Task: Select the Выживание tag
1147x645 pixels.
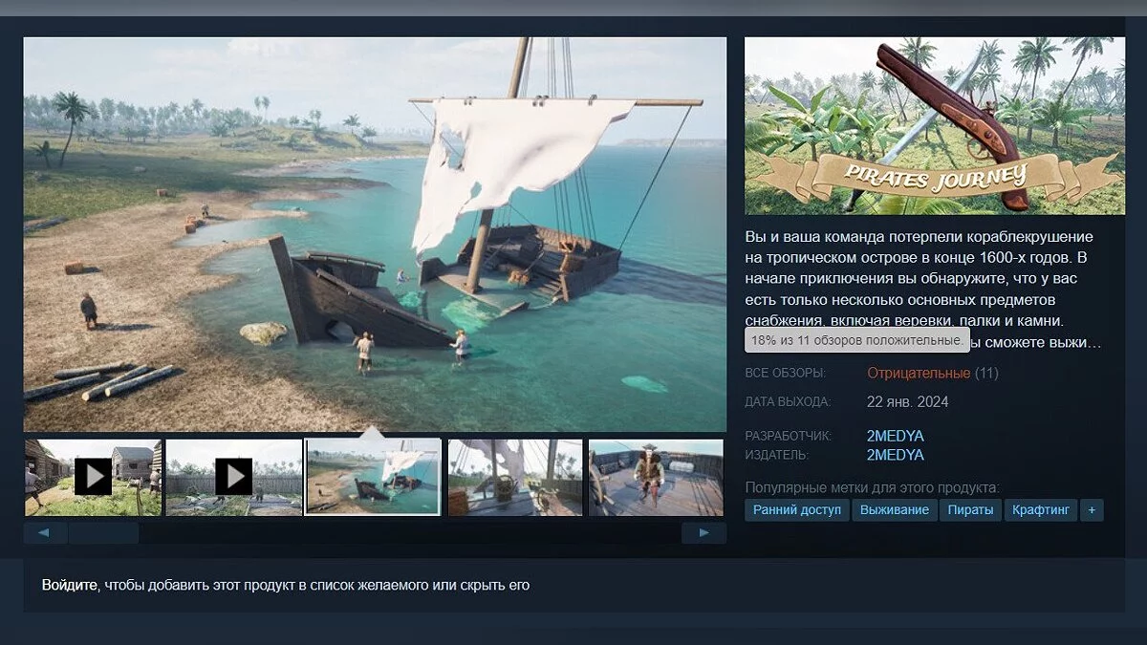Action: (x=894, y=509)
